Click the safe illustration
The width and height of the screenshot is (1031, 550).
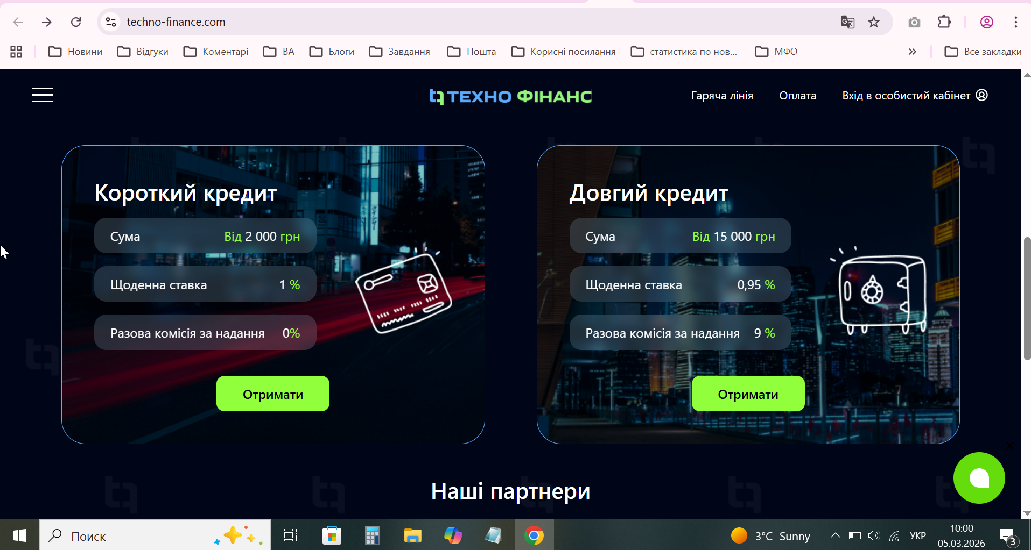click(x=880, y=291)
